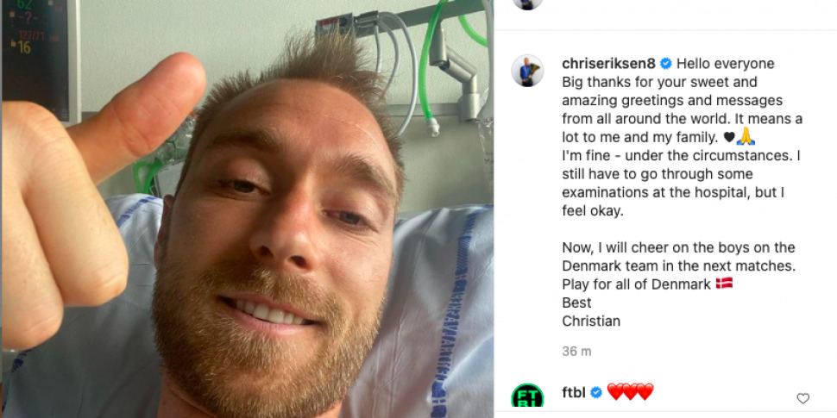837x418 pixels.
Task: Click the 36 m timestamp
Action: pos(576,352)
